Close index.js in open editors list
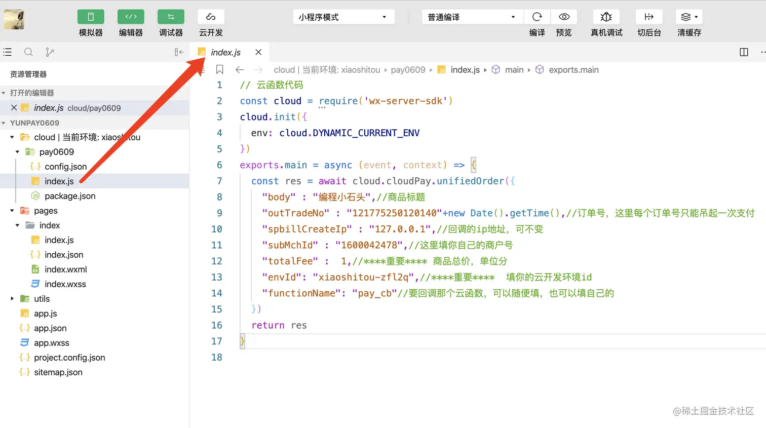This screenshot has height=428, width=766. [x=14, y=108]
